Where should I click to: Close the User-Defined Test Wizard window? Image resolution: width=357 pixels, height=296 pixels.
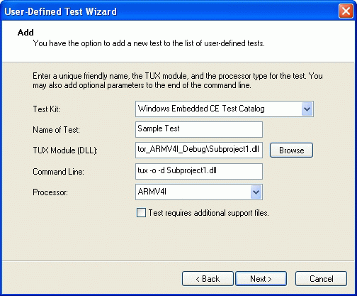coord(346,11)
